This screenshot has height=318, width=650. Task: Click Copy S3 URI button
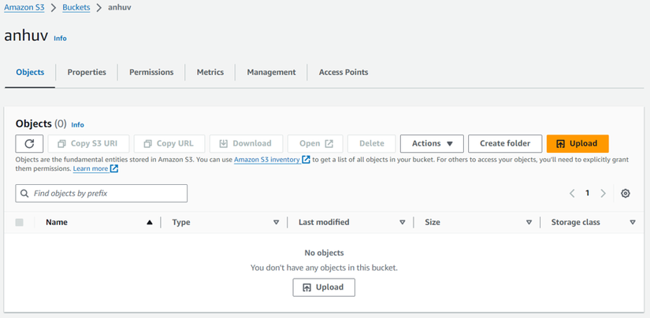pyautogui.click(x=88, y=143)
